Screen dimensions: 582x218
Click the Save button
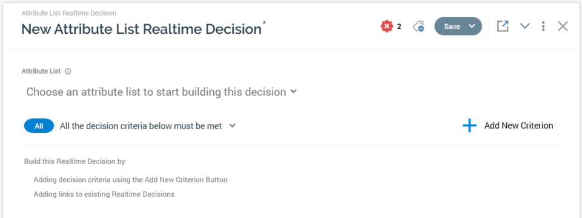452,27
